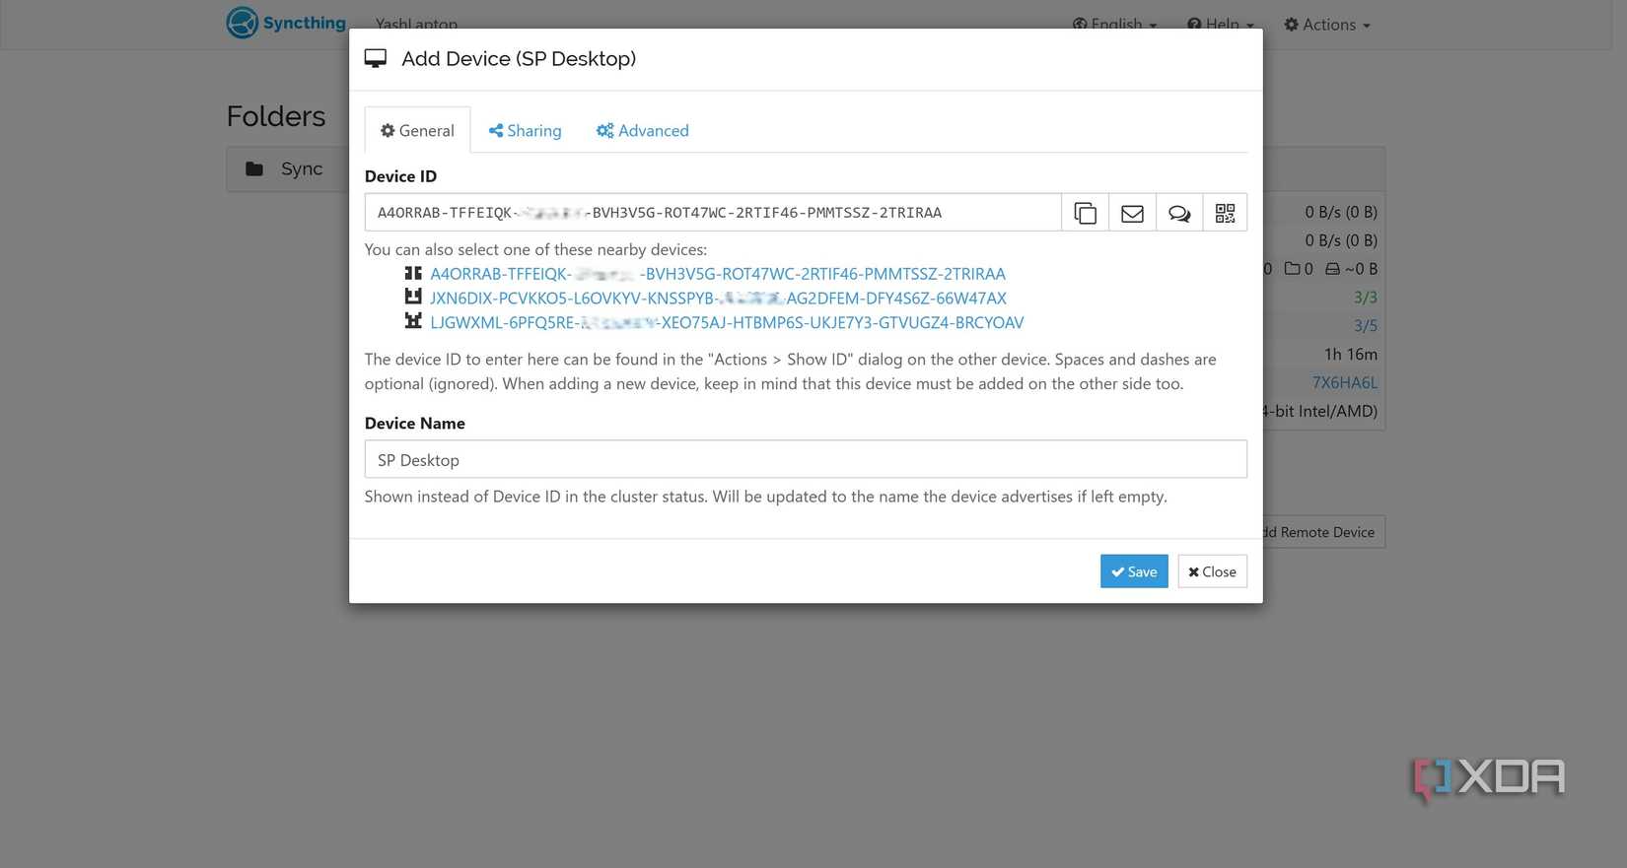Focus the Device Name field

[x=806, y=459]
